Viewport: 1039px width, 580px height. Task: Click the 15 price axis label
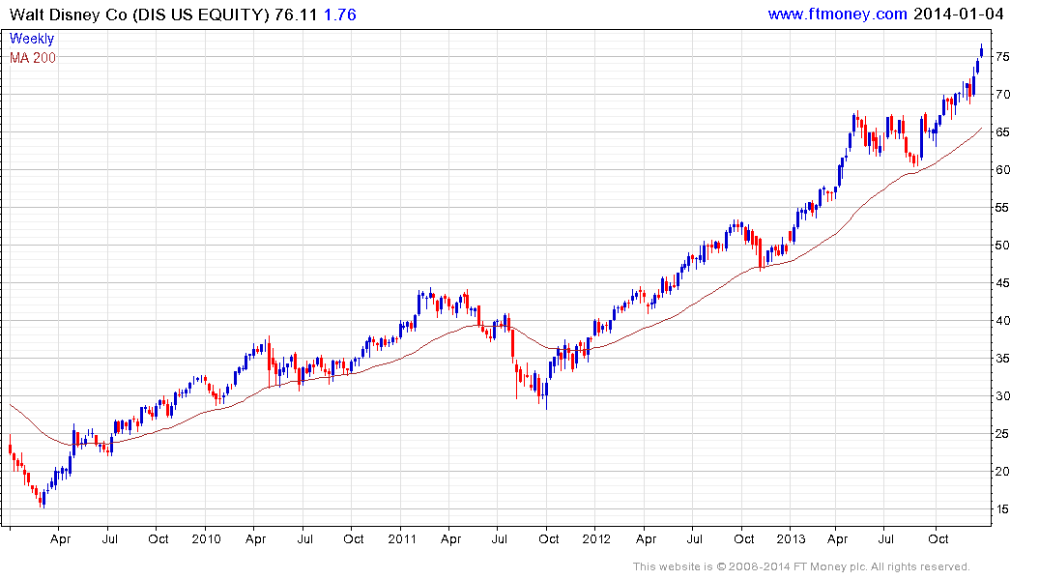click(x=1002, y=509)
